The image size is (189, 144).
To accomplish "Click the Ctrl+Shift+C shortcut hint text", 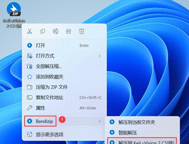I will pyautogui.click(x=90, y=98).
